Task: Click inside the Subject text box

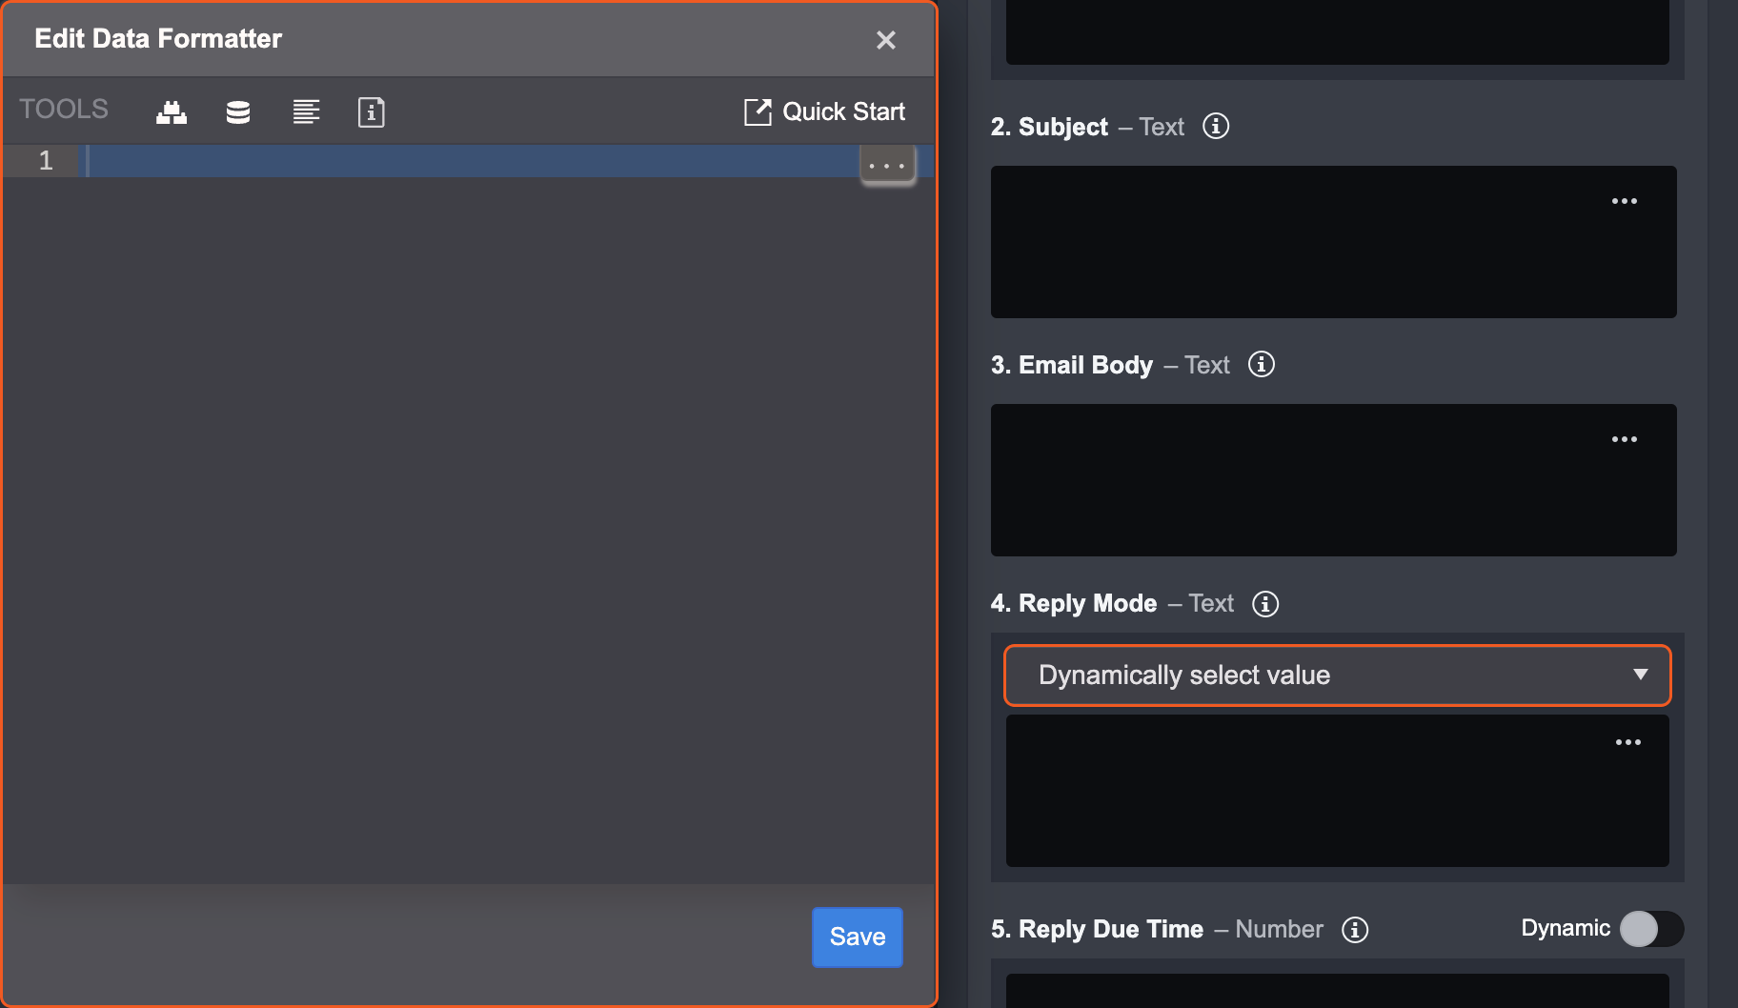Action: (x=1296, y=248)
